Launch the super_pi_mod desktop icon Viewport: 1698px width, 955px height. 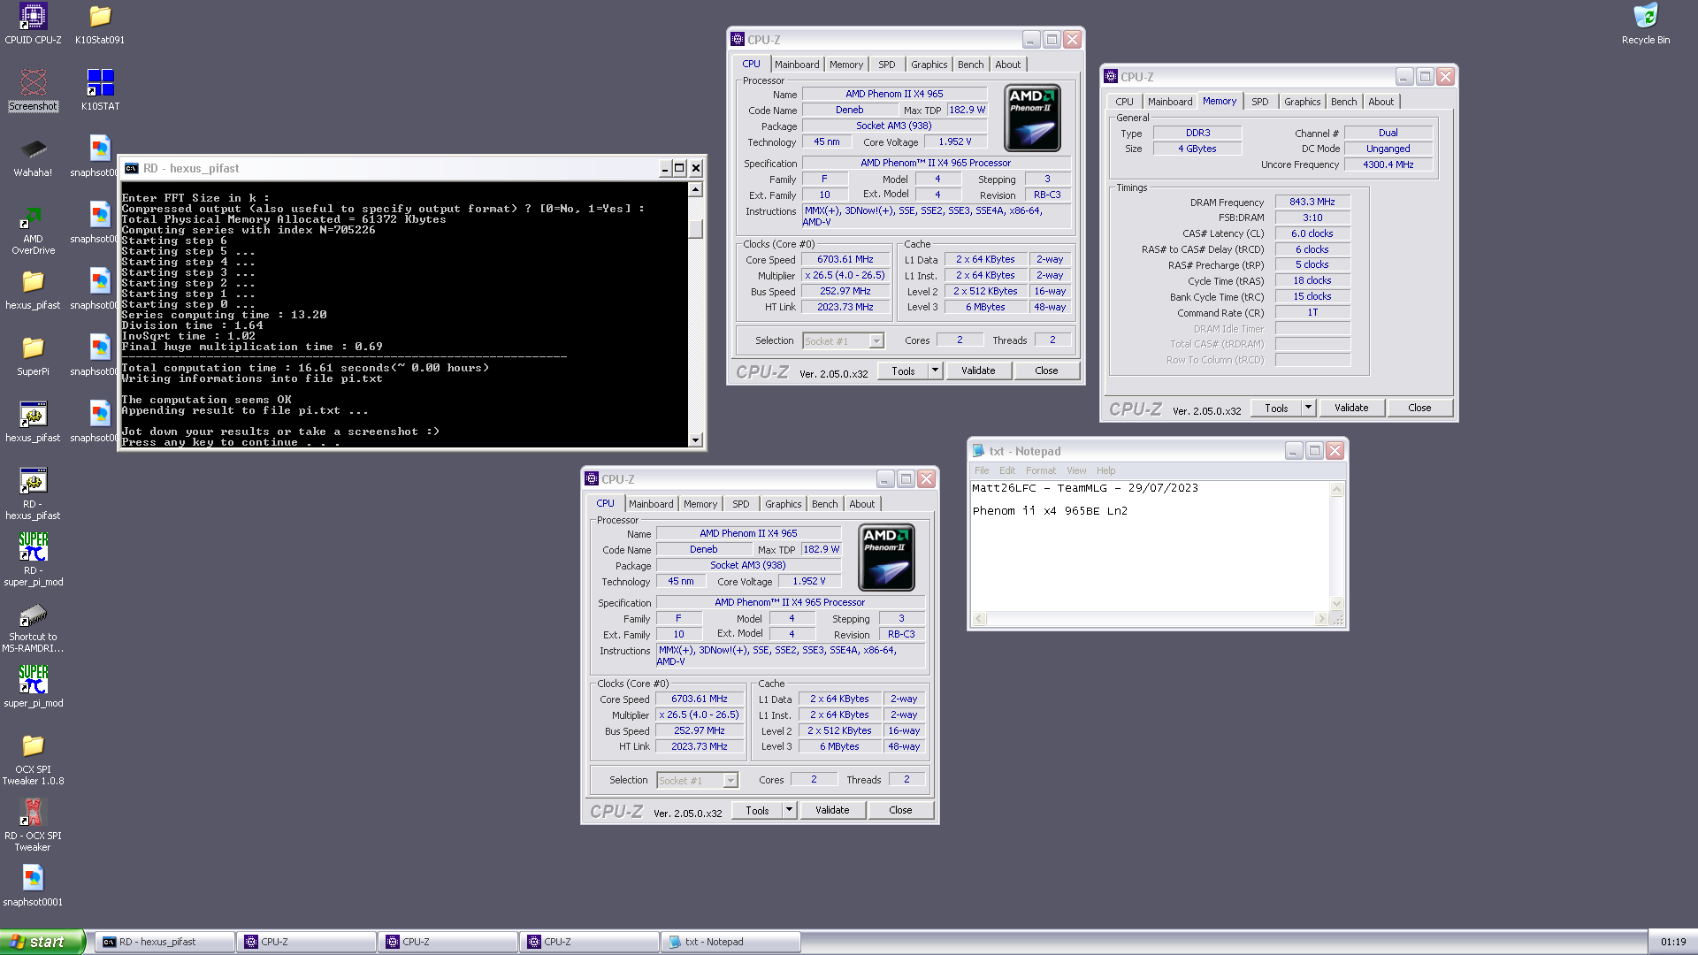(33, 687)
